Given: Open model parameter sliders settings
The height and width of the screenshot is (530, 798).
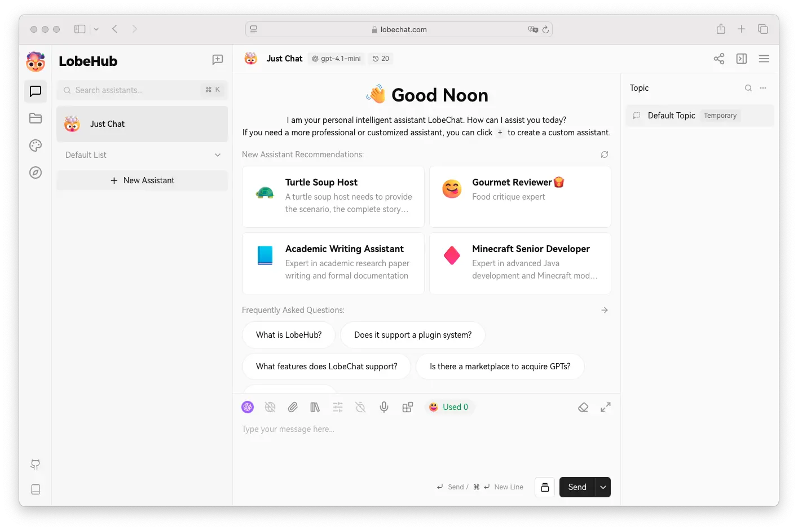Looking at the screenshot, I should (338, 407).
